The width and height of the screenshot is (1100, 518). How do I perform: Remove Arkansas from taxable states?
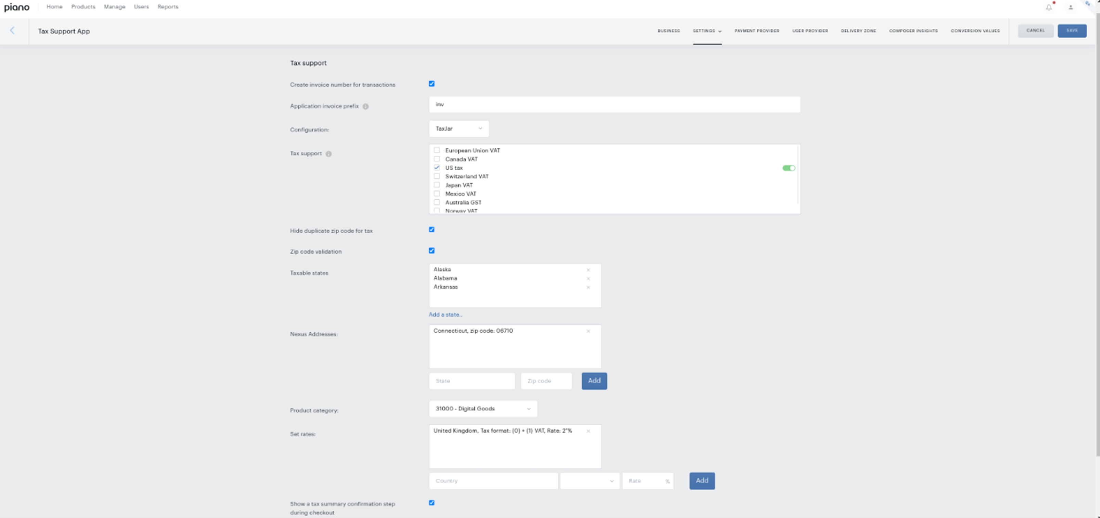pos(588,287)
